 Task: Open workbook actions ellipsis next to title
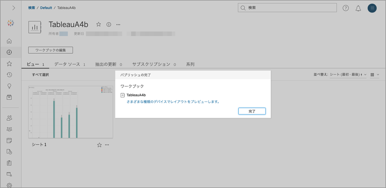(x=118, y=25)
